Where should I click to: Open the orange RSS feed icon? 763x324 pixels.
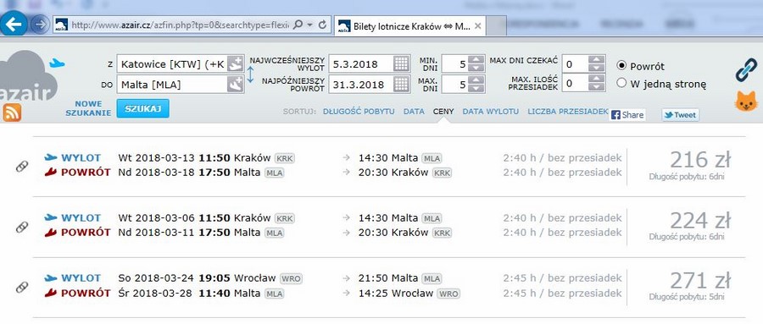click(12, 113)
